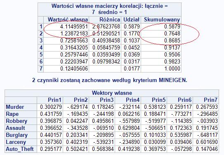Click the Auto_Theft row label

tap(20, 149)
